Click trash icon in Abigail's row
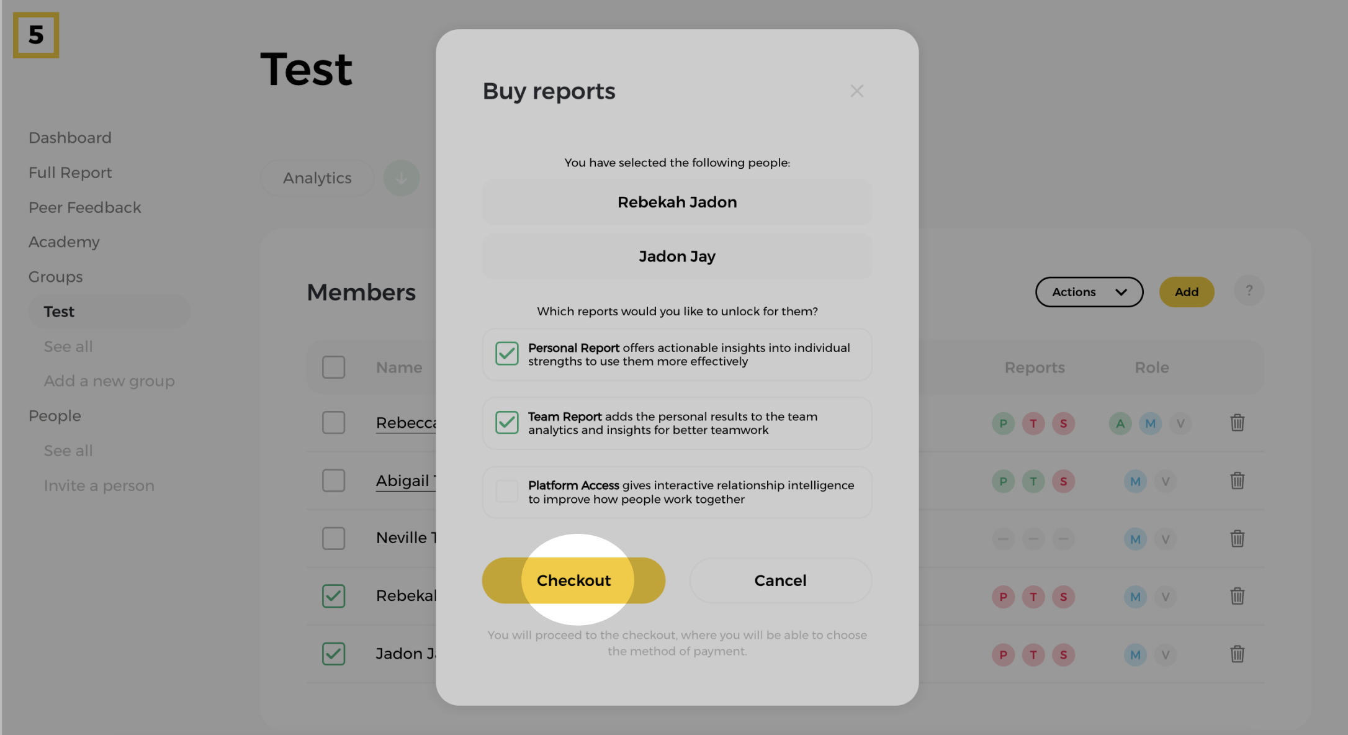1348x735 pixels. (1237, 480)
